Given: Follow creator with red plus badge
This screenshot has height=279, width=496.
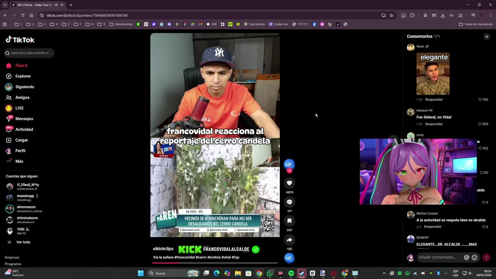Looking at the screenshot, I should pos(289,170).
